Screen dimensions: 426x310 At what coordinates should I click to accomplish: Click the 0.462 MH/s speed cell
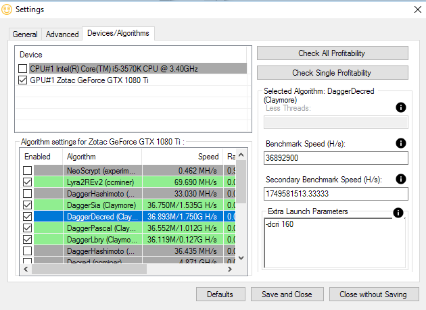pos(183,170)
